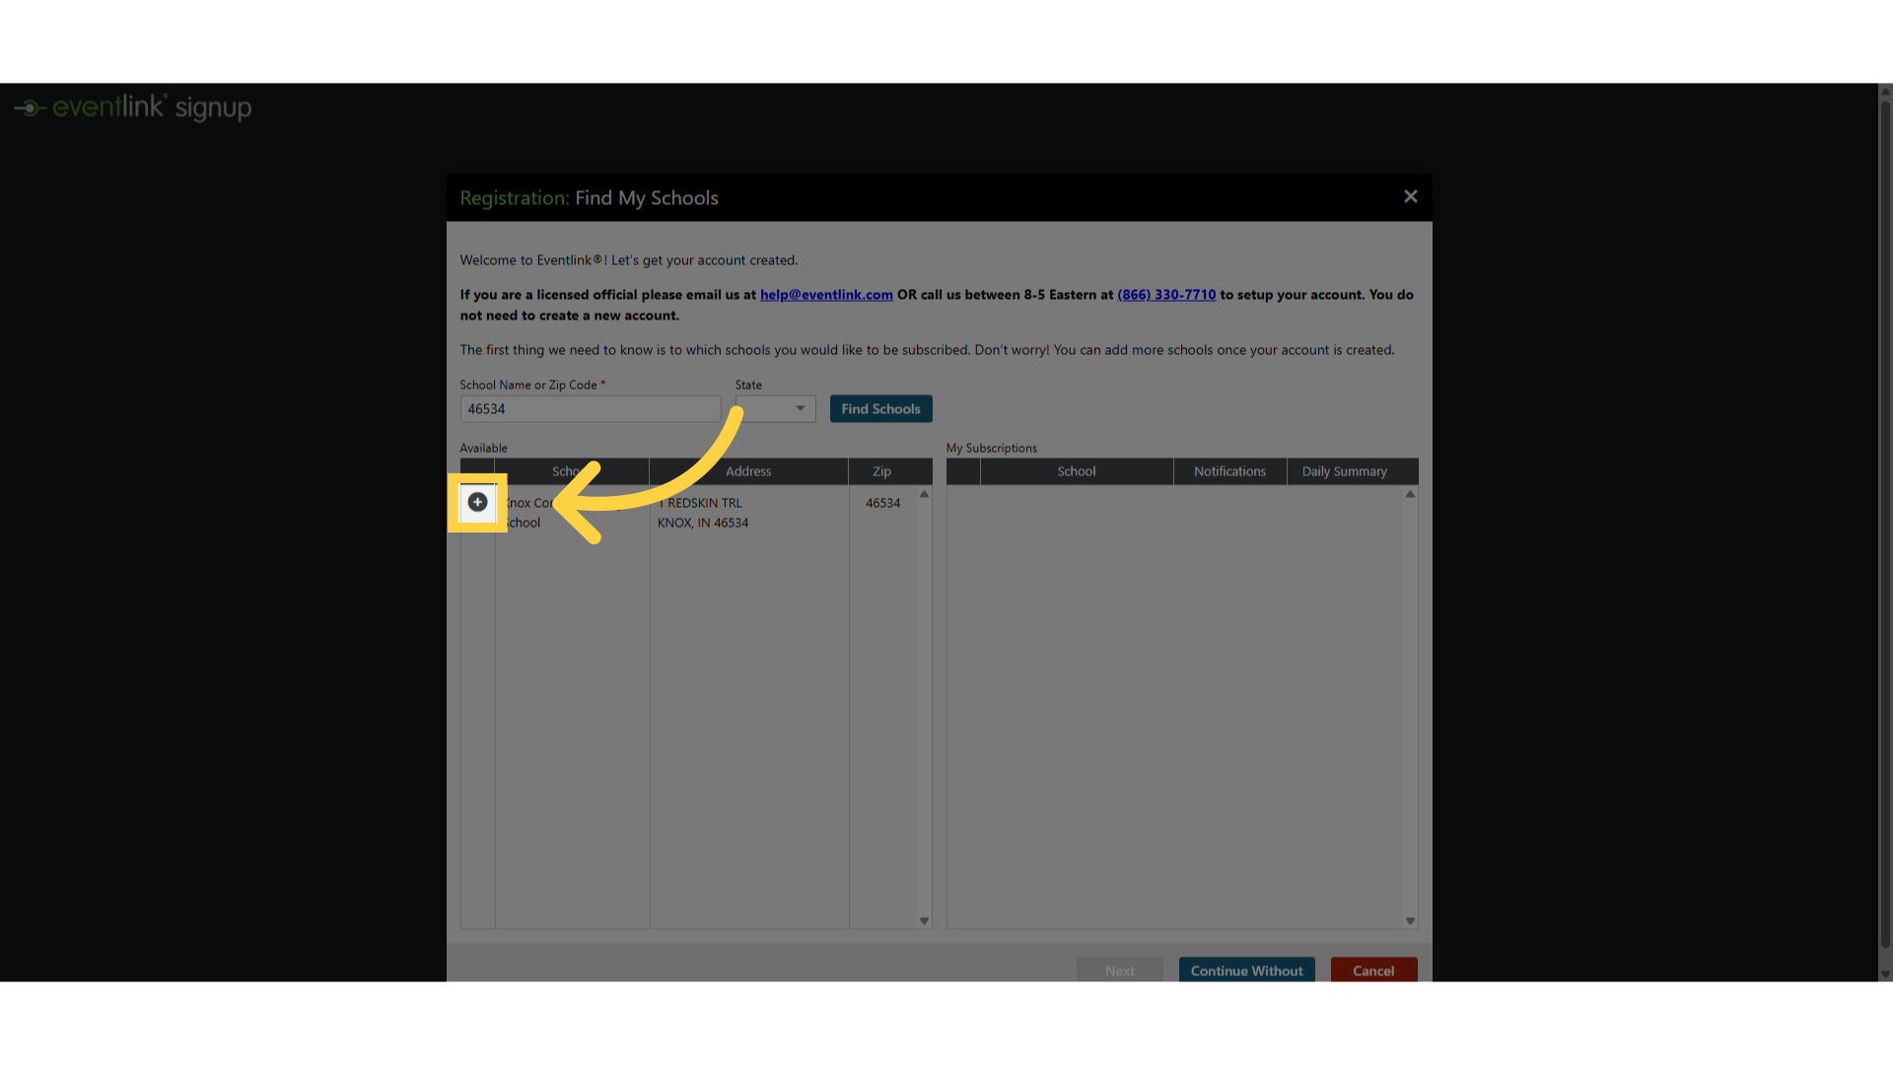Click the disabled Next button

(1119, 970)
